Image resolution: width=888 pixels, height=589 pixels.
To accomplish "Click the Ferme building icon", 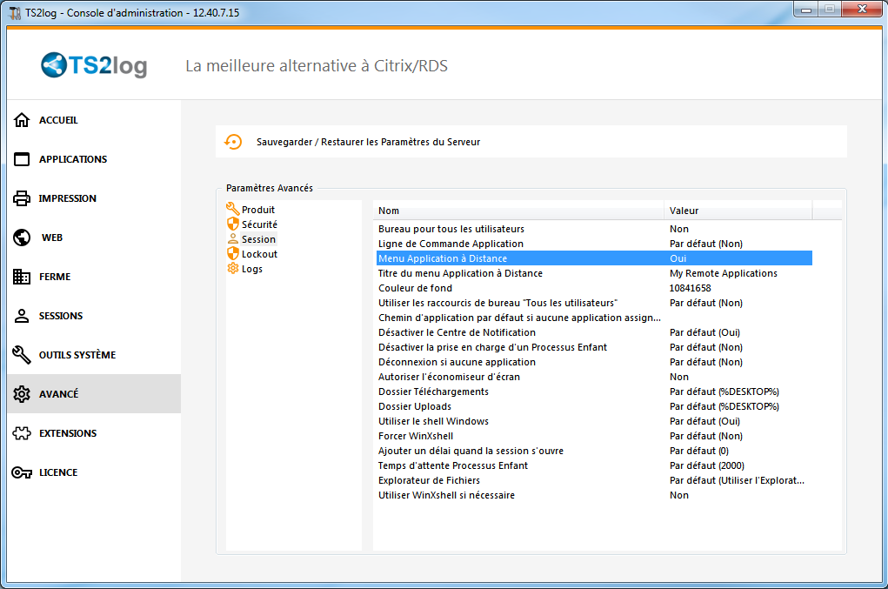I will point(22,277).
